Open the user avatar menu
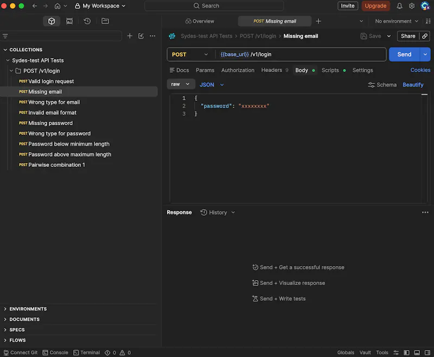The width and height of the screenshot is (434, 357). pyautogui.click(x=425, y=6)
